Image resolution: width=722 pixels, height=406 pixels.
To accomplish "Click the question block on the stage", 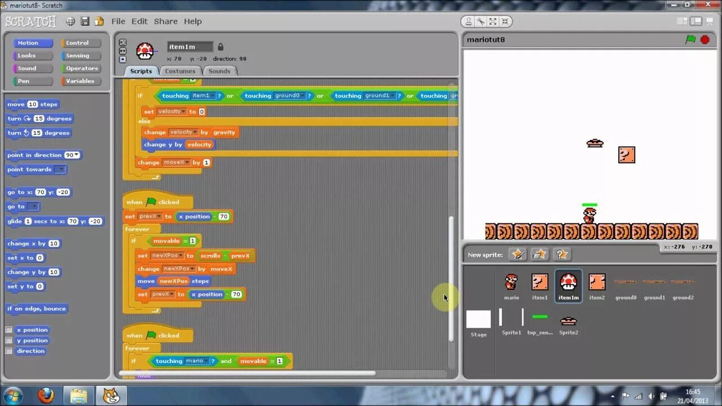I will [x=627, y=155].
